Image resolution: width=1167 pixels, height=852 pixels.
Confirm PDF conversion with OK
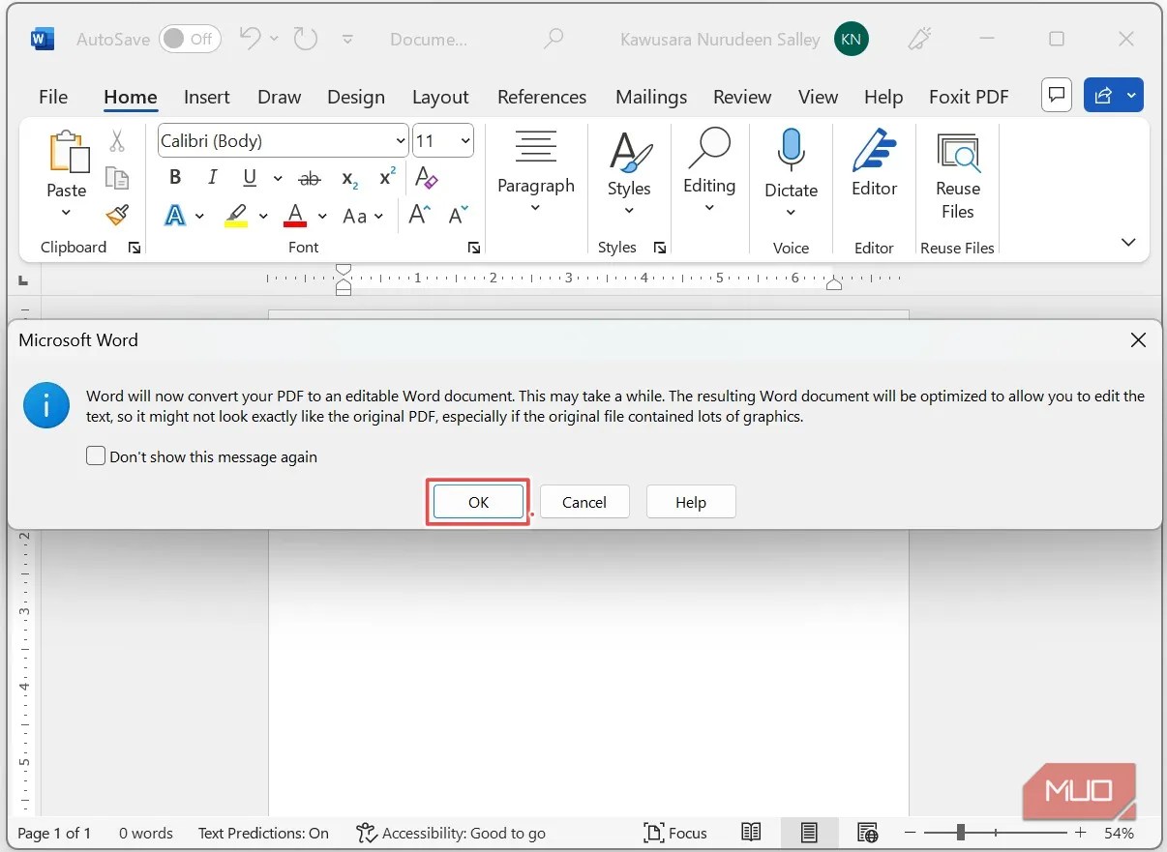pos(477,502)
